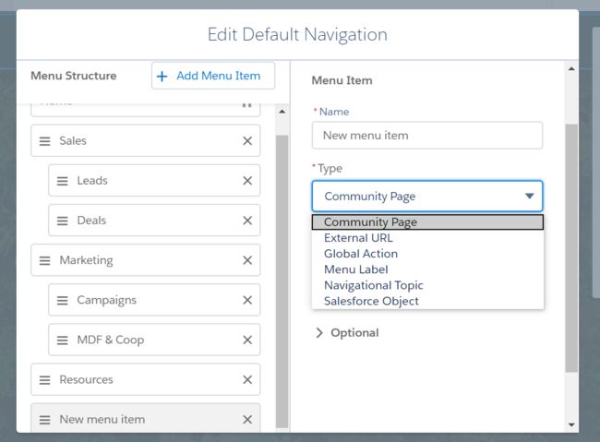Remove the Resources menu item
The image size is (600, 442).
tap(247, 379)
